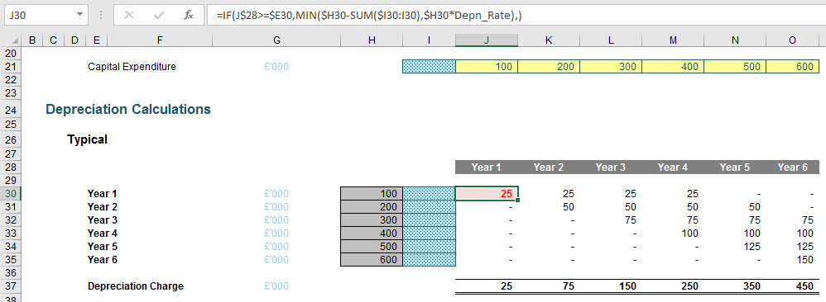Click the Year 4 column heading cell
This screenshot has width=826, height=302.
(x=673, y=167)
